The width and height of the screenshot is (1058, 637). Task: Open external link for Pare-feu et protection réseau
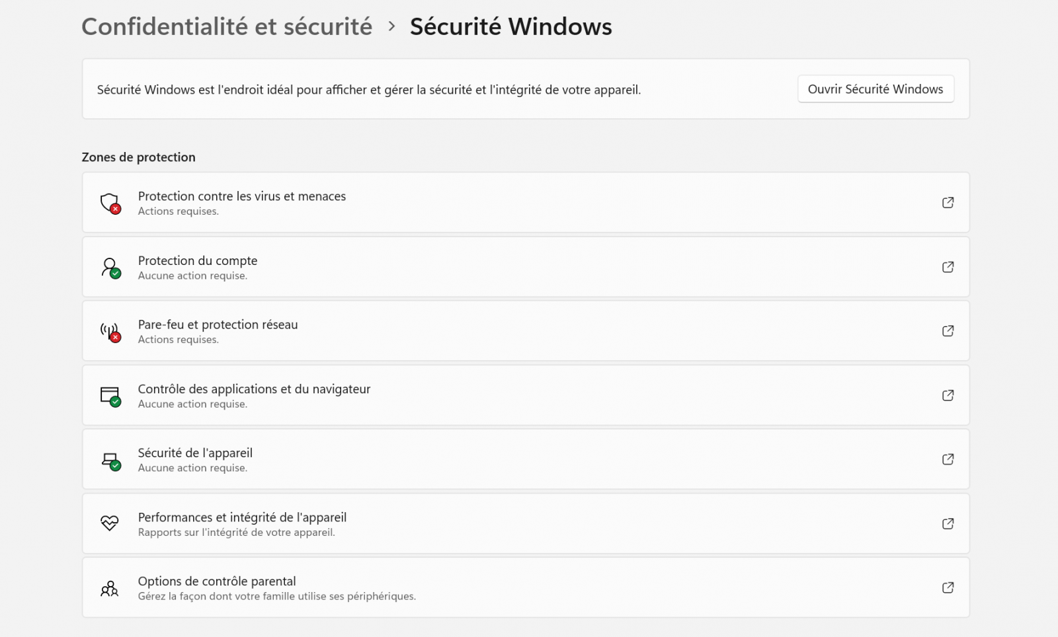(948, 331)
